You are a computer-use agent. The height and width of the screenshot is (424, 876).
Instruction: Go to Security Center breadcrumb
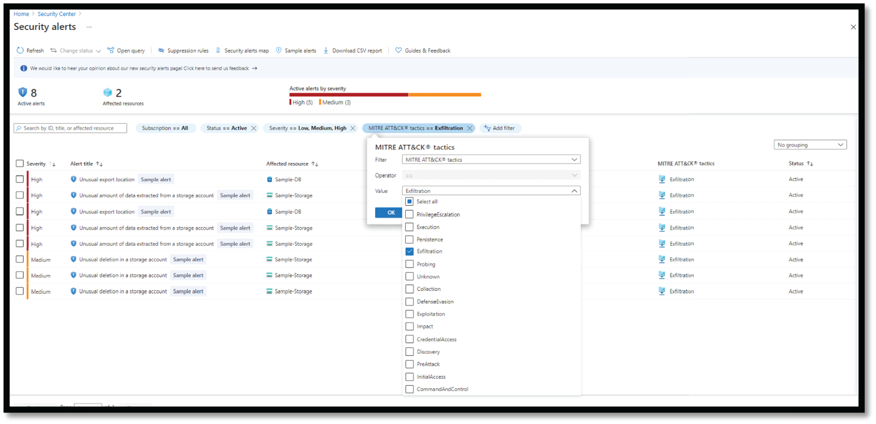57,13
